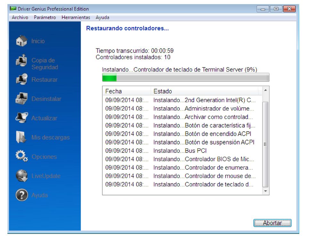This screenshot has height=246, width=328.
Task: Click the Mis descargas folder icon
Action: click(21, 137)
